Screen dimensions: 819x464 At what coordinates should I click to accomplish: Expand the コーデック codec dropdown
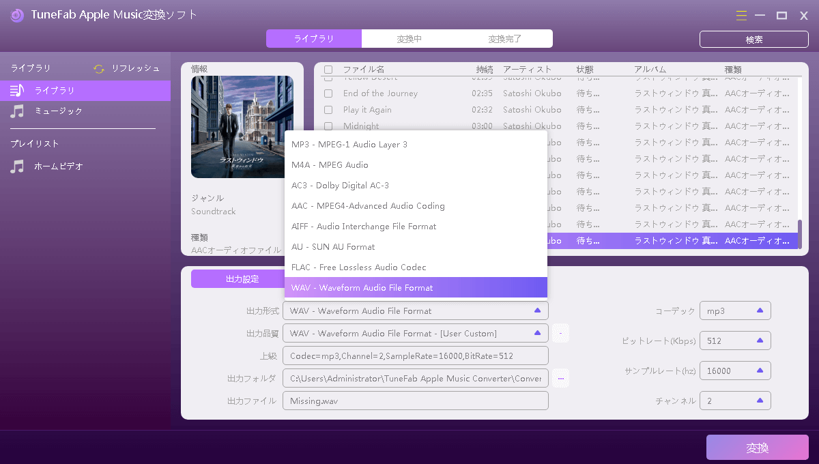pos(735,310)
